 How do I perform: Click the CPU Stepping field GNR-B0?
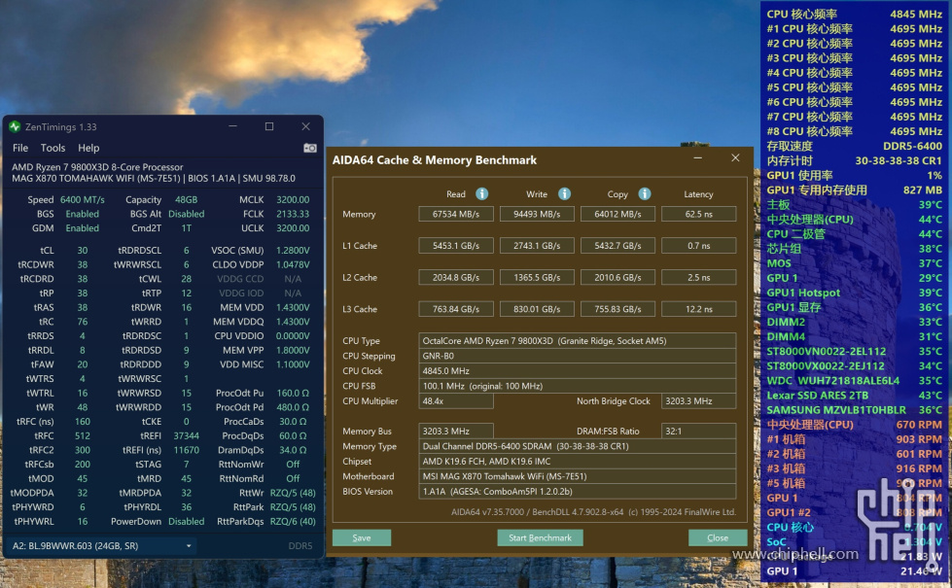578,356
